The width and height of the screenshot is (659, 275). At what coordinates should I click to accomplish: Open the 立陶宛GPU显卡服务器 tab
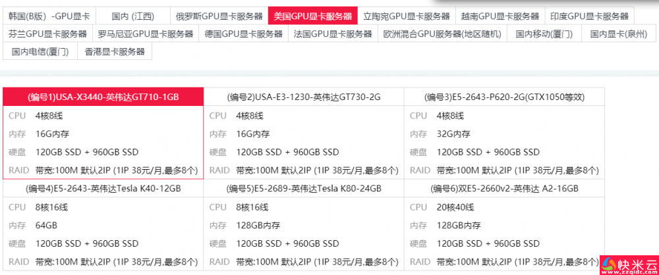click(407, 16)
